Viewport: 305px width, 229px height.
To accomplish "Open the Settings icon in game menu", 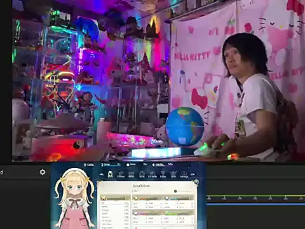I will coord(184,174).
